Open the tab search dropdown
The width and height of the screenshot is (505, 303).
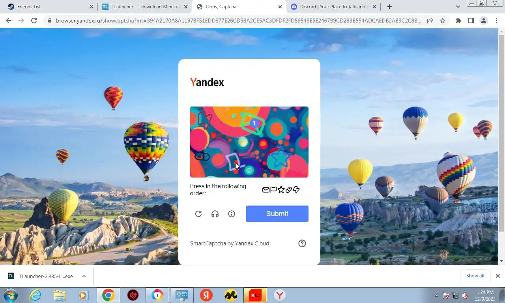pos(458,7)
